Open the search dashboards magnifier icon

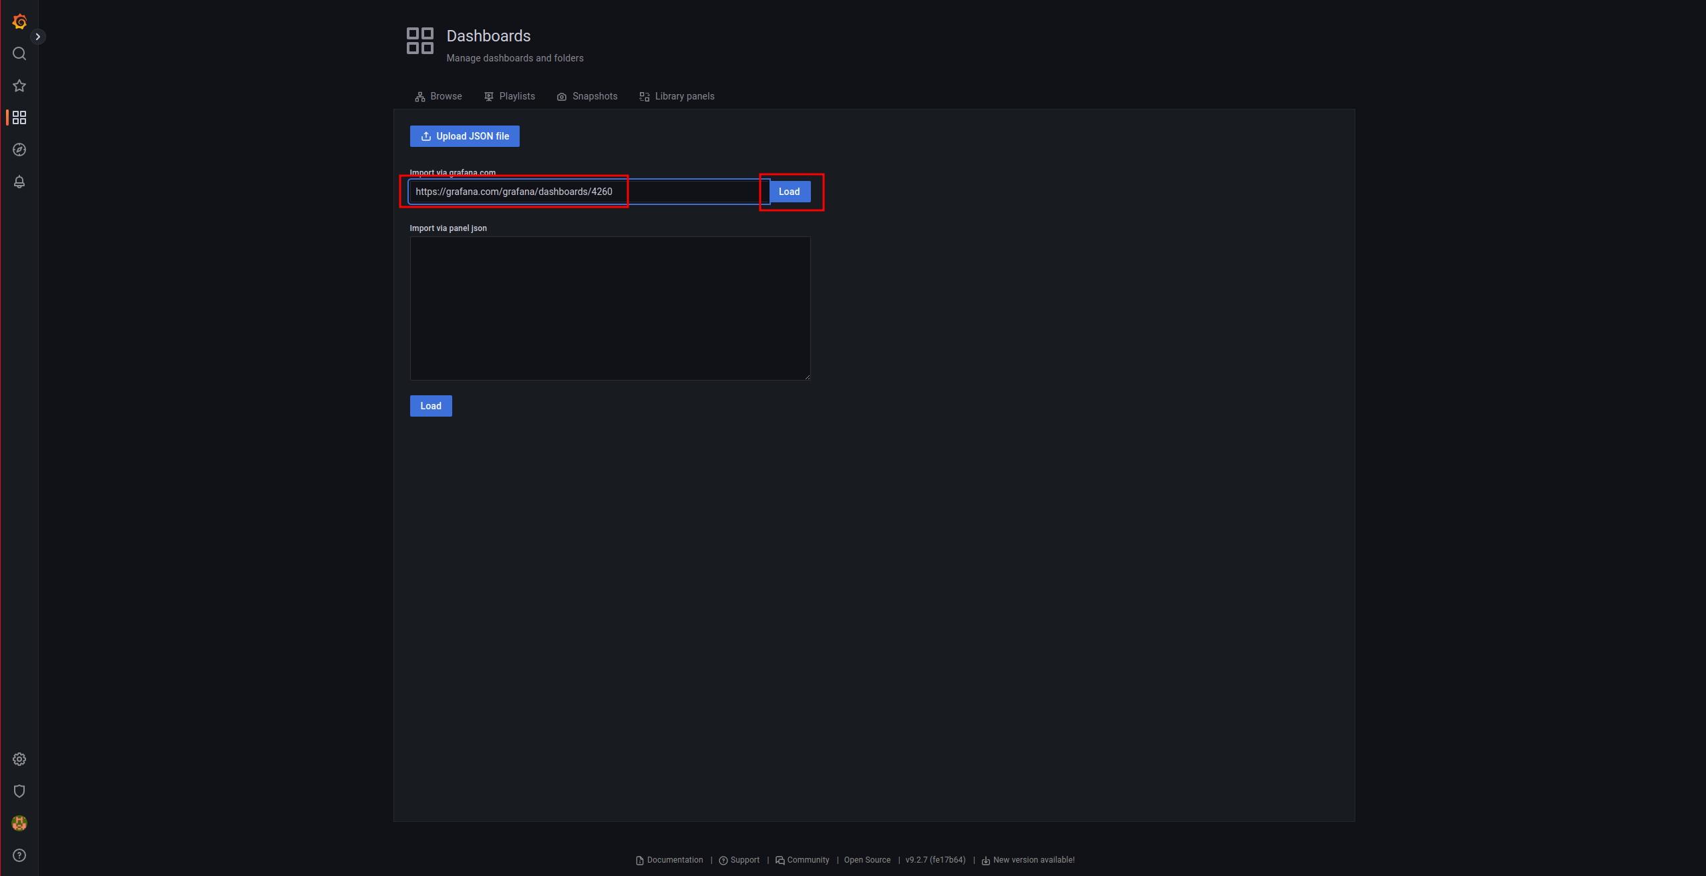point(19,53)
